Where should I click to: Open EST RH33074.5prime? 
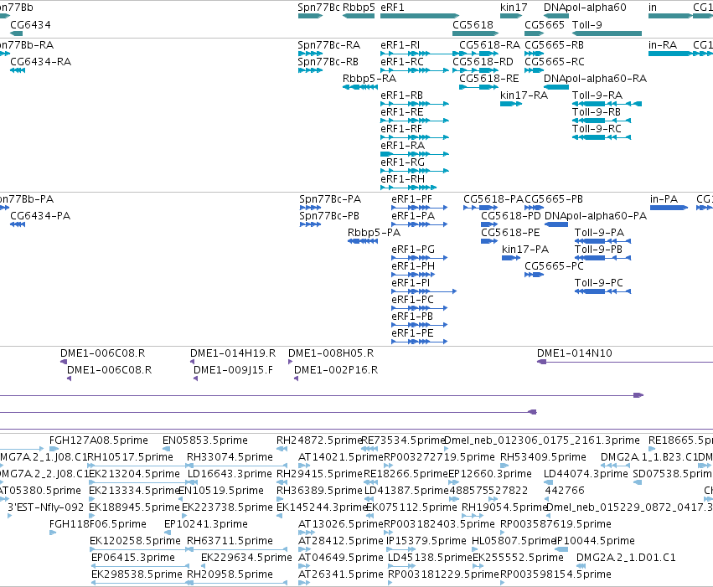[230, 456]
